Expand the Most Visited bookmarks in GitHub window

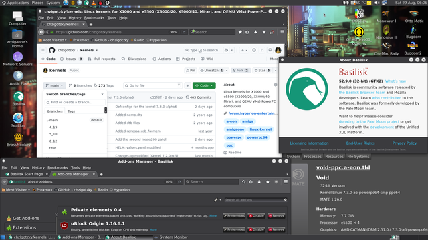point(52,40)
